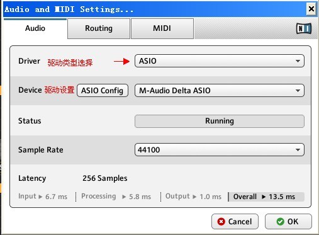Screen dimensions: 319x235
Task: Click the Device label
Action: pos(30,90)
